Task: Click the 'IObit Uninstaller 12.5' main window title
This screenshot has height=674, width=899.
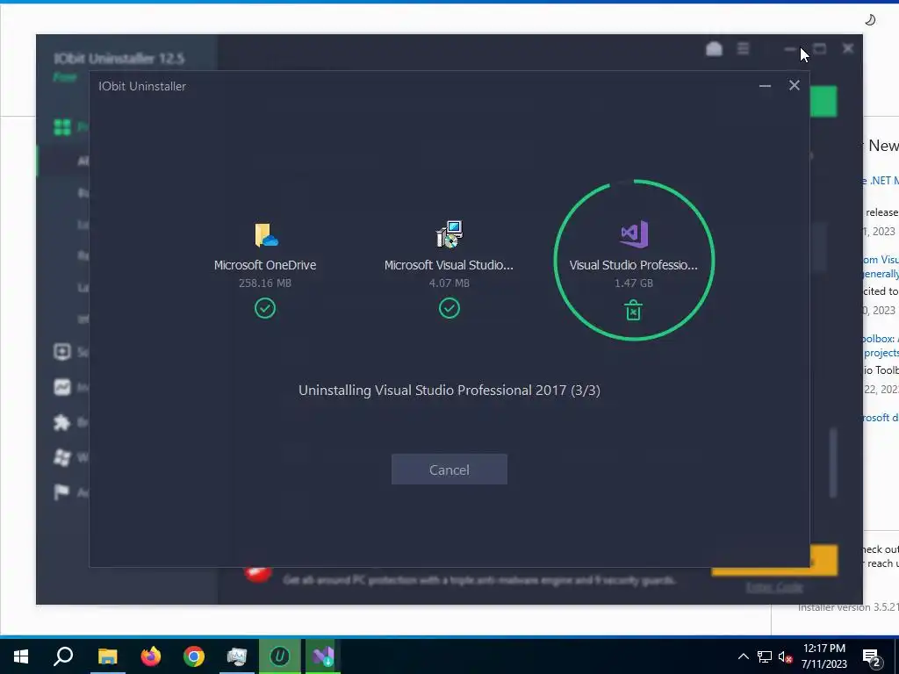Action: tap(119, 59)
